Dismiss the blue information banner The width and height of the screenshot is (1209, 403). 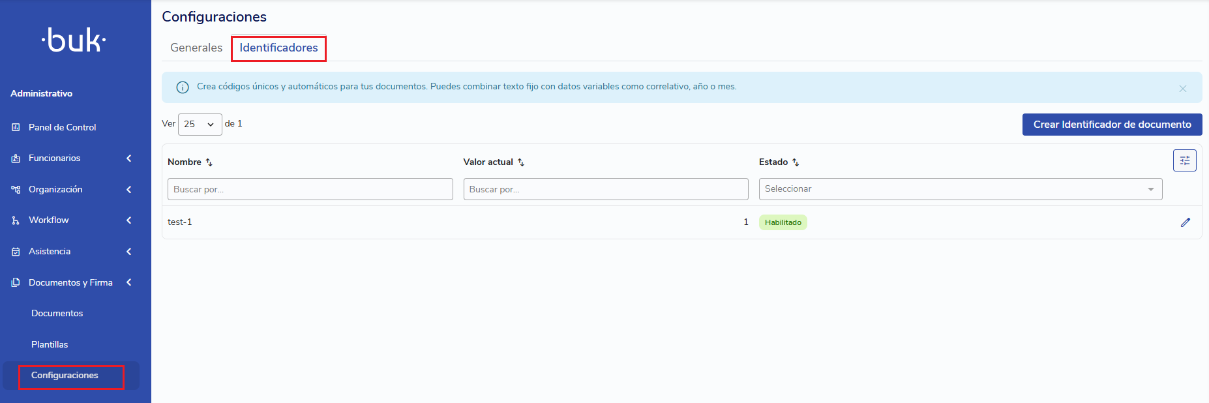1182,89
